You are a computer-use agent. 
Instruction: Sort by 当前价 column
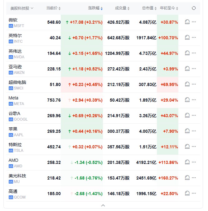click(53, 8)
